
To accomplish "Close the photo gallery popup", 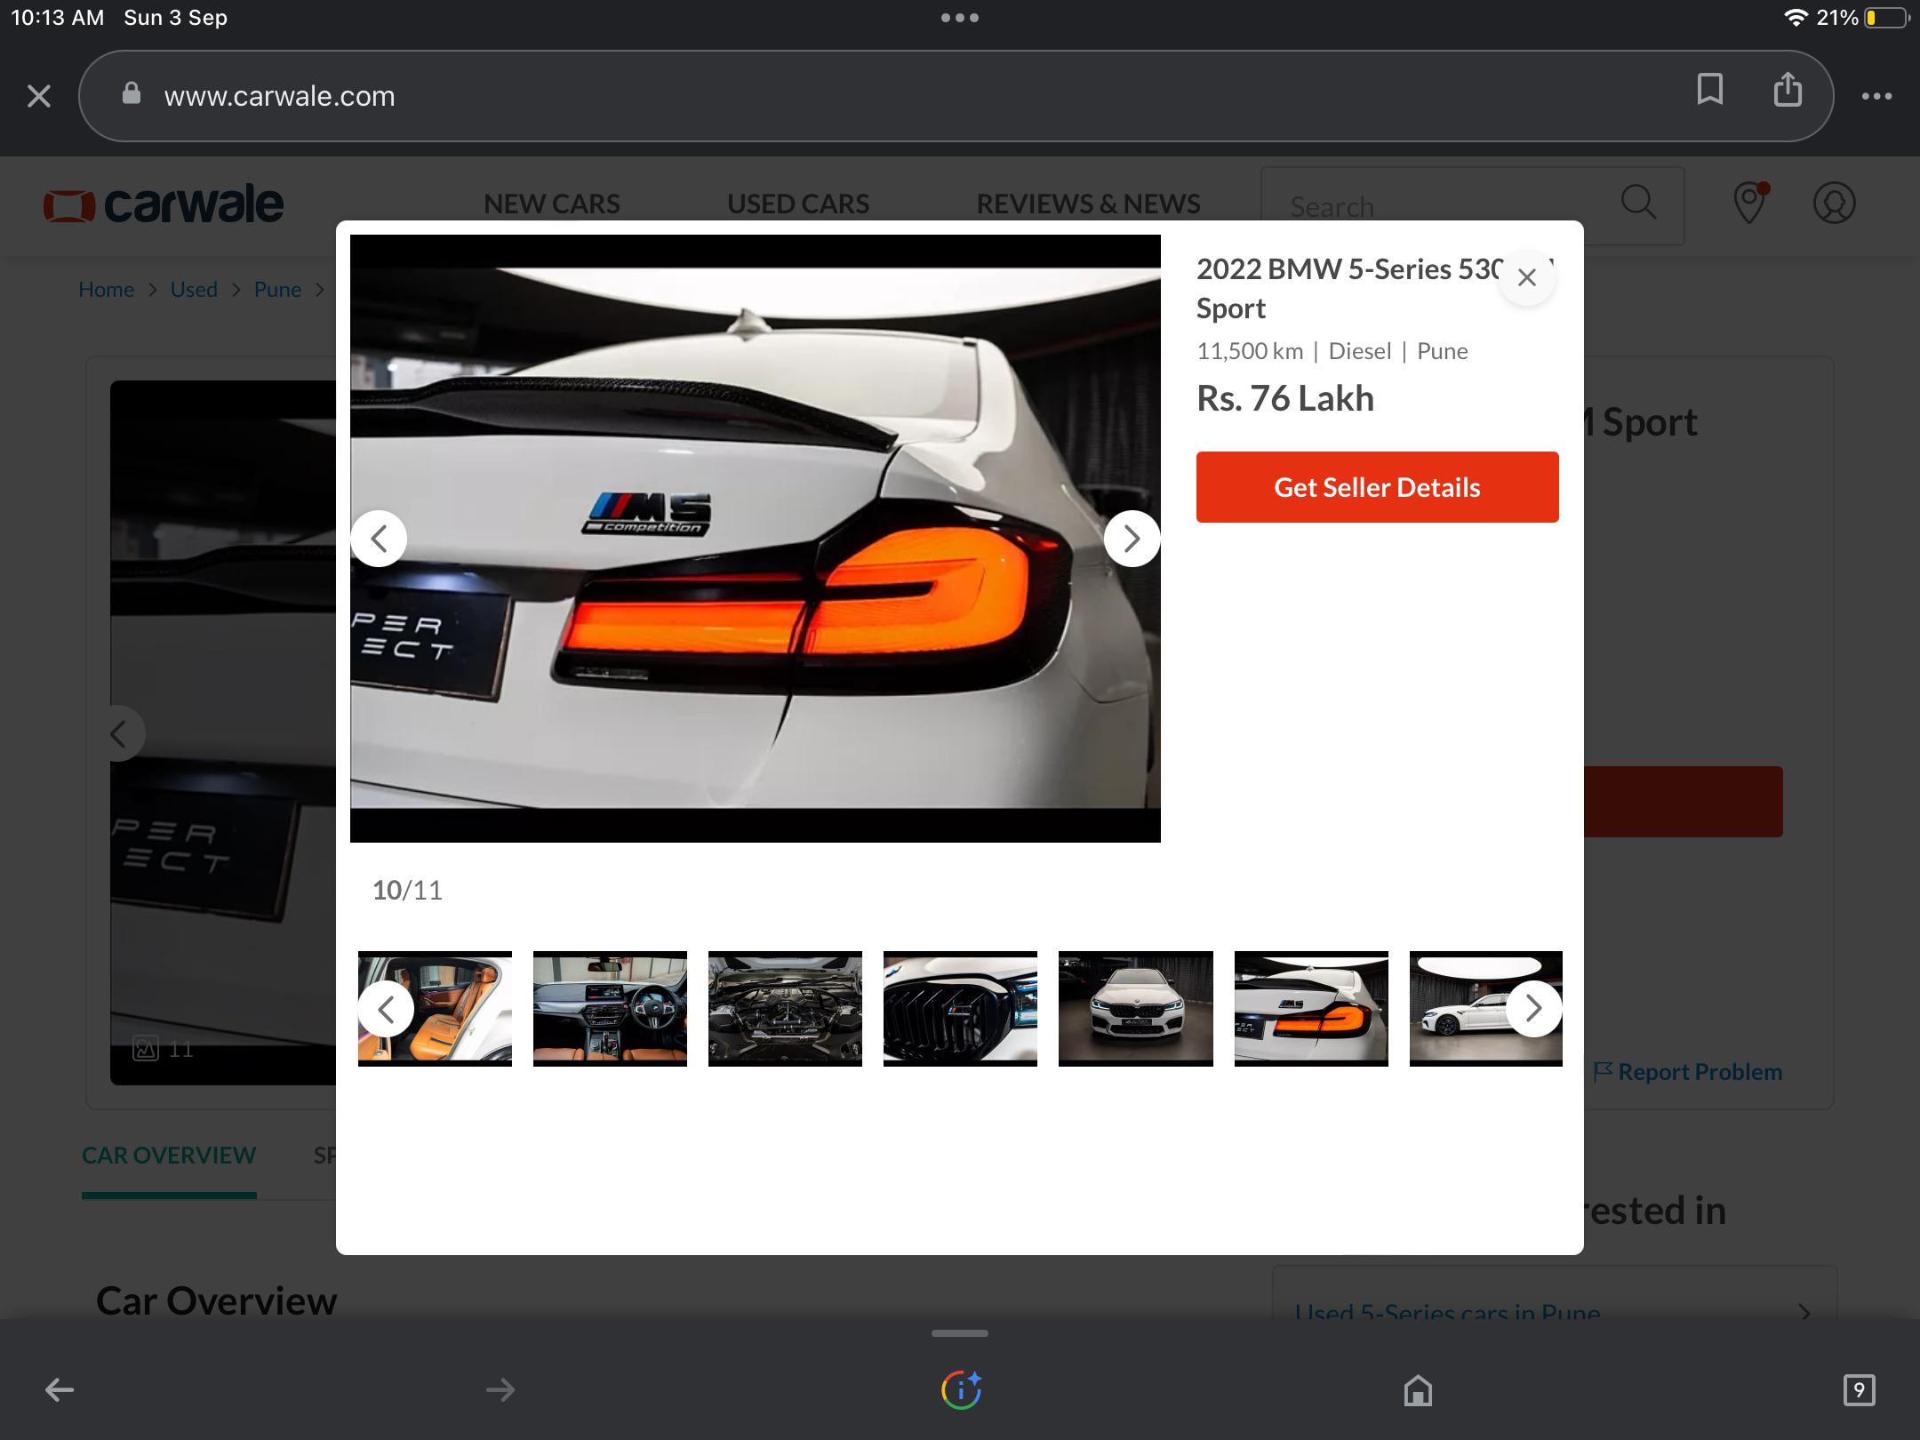I will (1526, 277).
